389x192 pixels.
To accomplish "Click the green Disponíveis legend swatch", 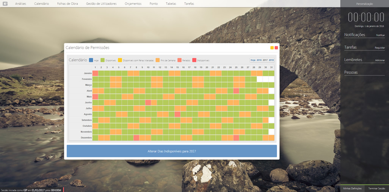I will pos(102,60).
